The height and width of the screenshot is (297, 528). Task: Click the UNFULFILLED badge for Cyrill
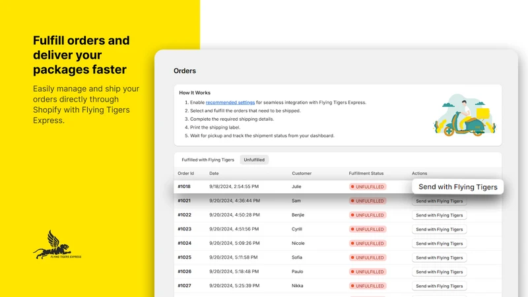click(368, 229)
